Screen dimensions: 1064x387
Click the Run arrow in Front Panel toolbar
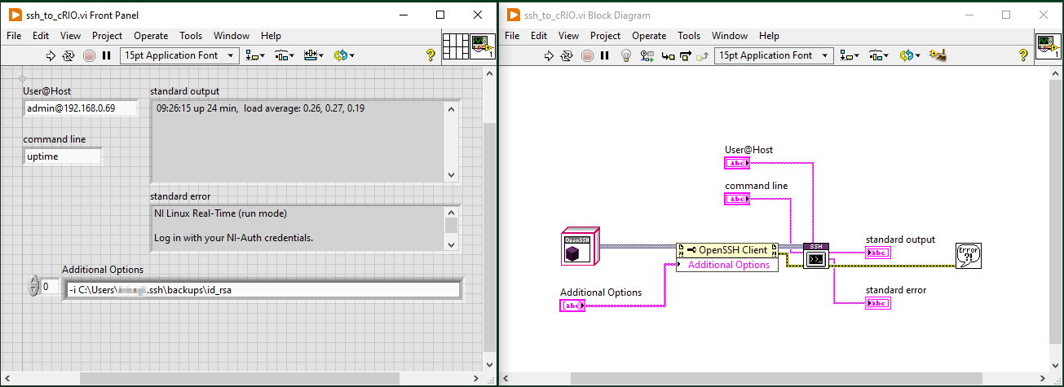50,55
